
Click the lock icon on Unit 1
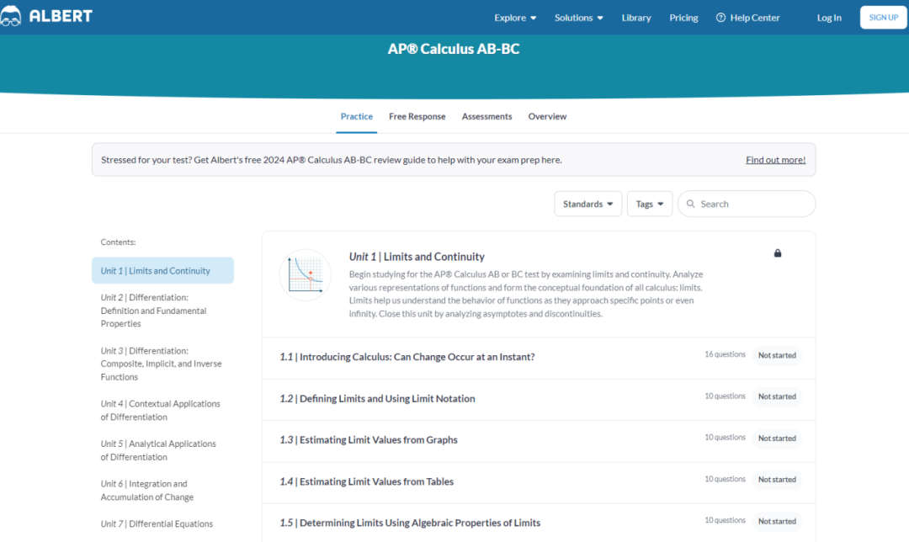tap(778, 253)
